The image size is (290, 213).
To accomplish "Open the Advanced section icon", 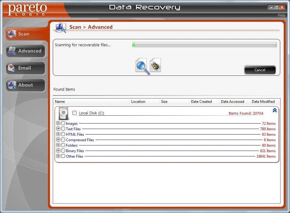I will click(x=12, y=51).
